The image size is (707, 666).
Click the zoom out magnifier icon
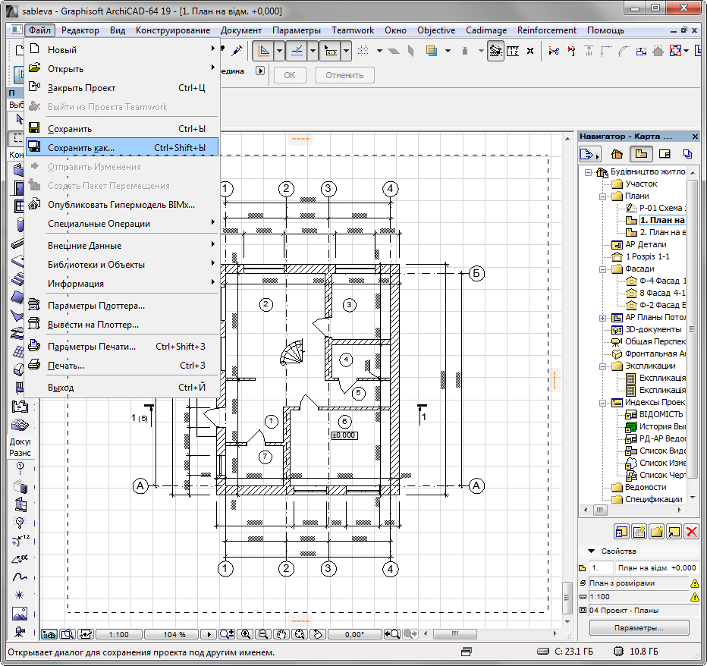[263, 634]
